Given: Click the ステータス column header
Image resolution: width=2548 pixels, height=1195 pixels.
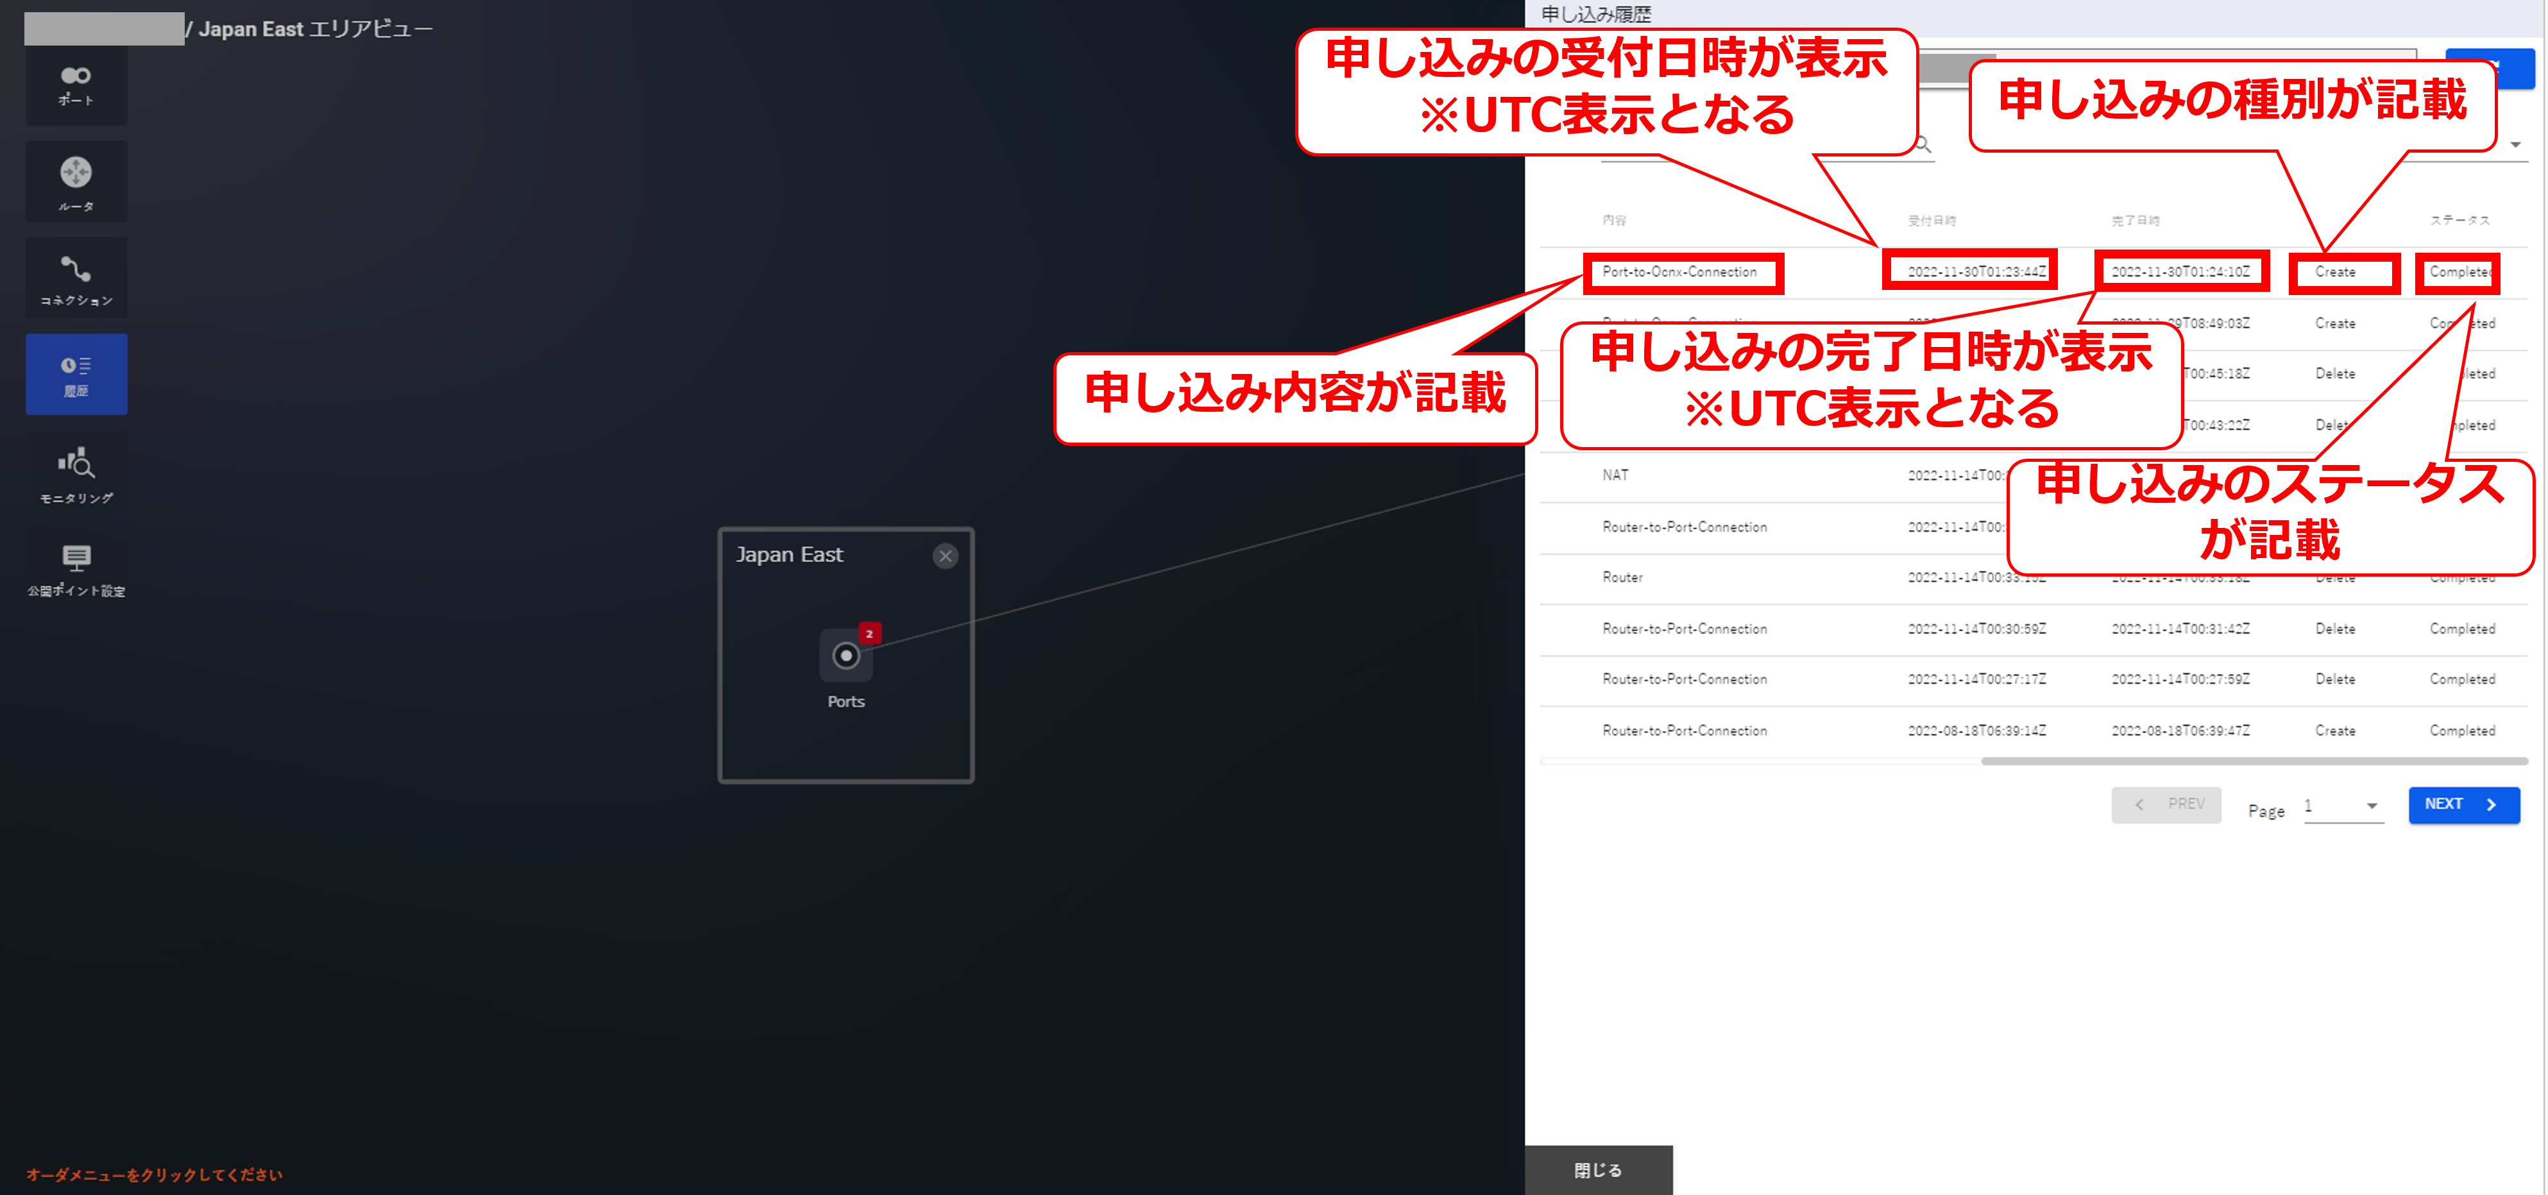Looking at the screenshot, I should 2460,221.
